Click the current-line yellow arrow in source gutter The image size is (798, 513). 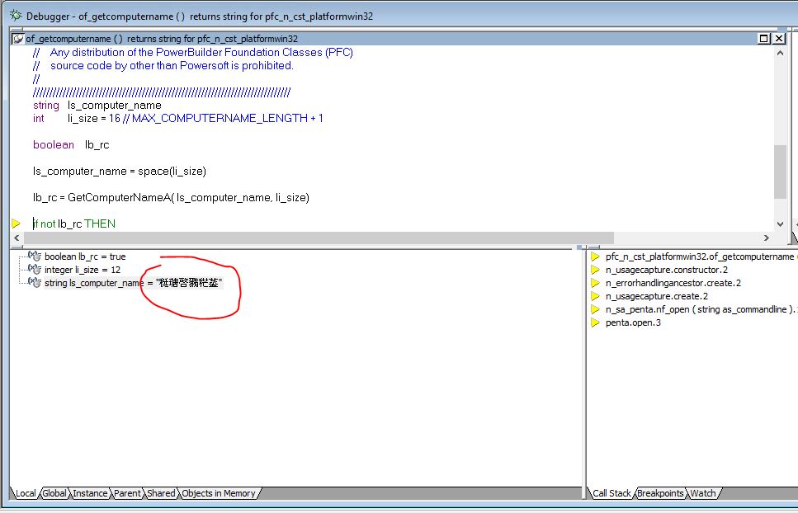pos(16,224)
